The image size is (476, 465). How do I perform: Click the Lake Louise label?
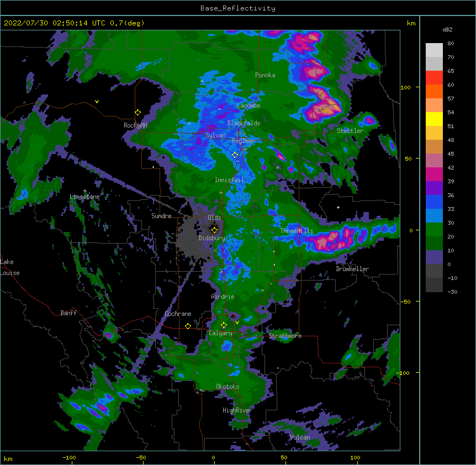coord(9,267)
